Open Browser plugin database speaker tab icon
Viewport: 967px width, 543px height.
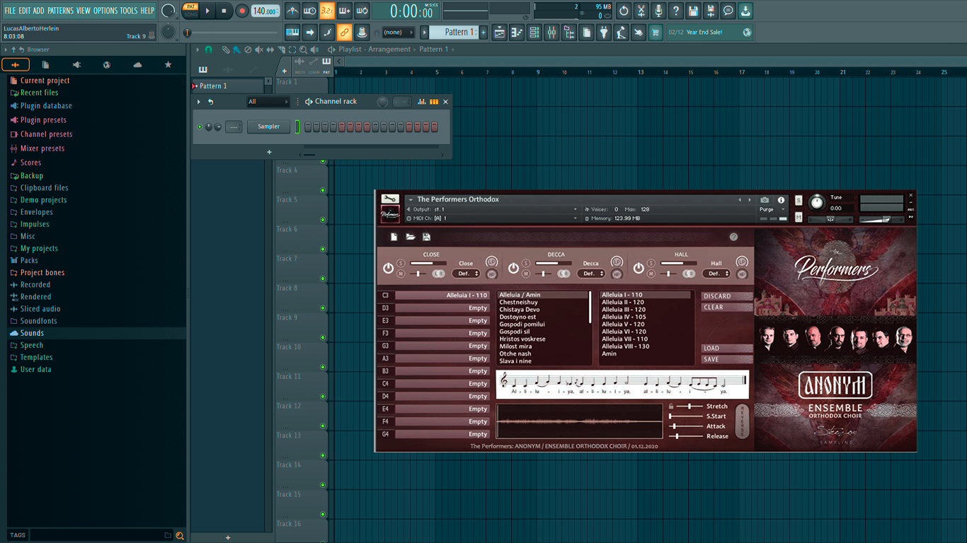pyautogui.click(x=76, y=65)
